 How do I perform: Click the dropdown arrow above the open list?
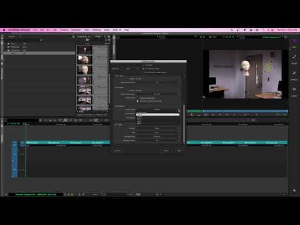(x=179, y=110)
